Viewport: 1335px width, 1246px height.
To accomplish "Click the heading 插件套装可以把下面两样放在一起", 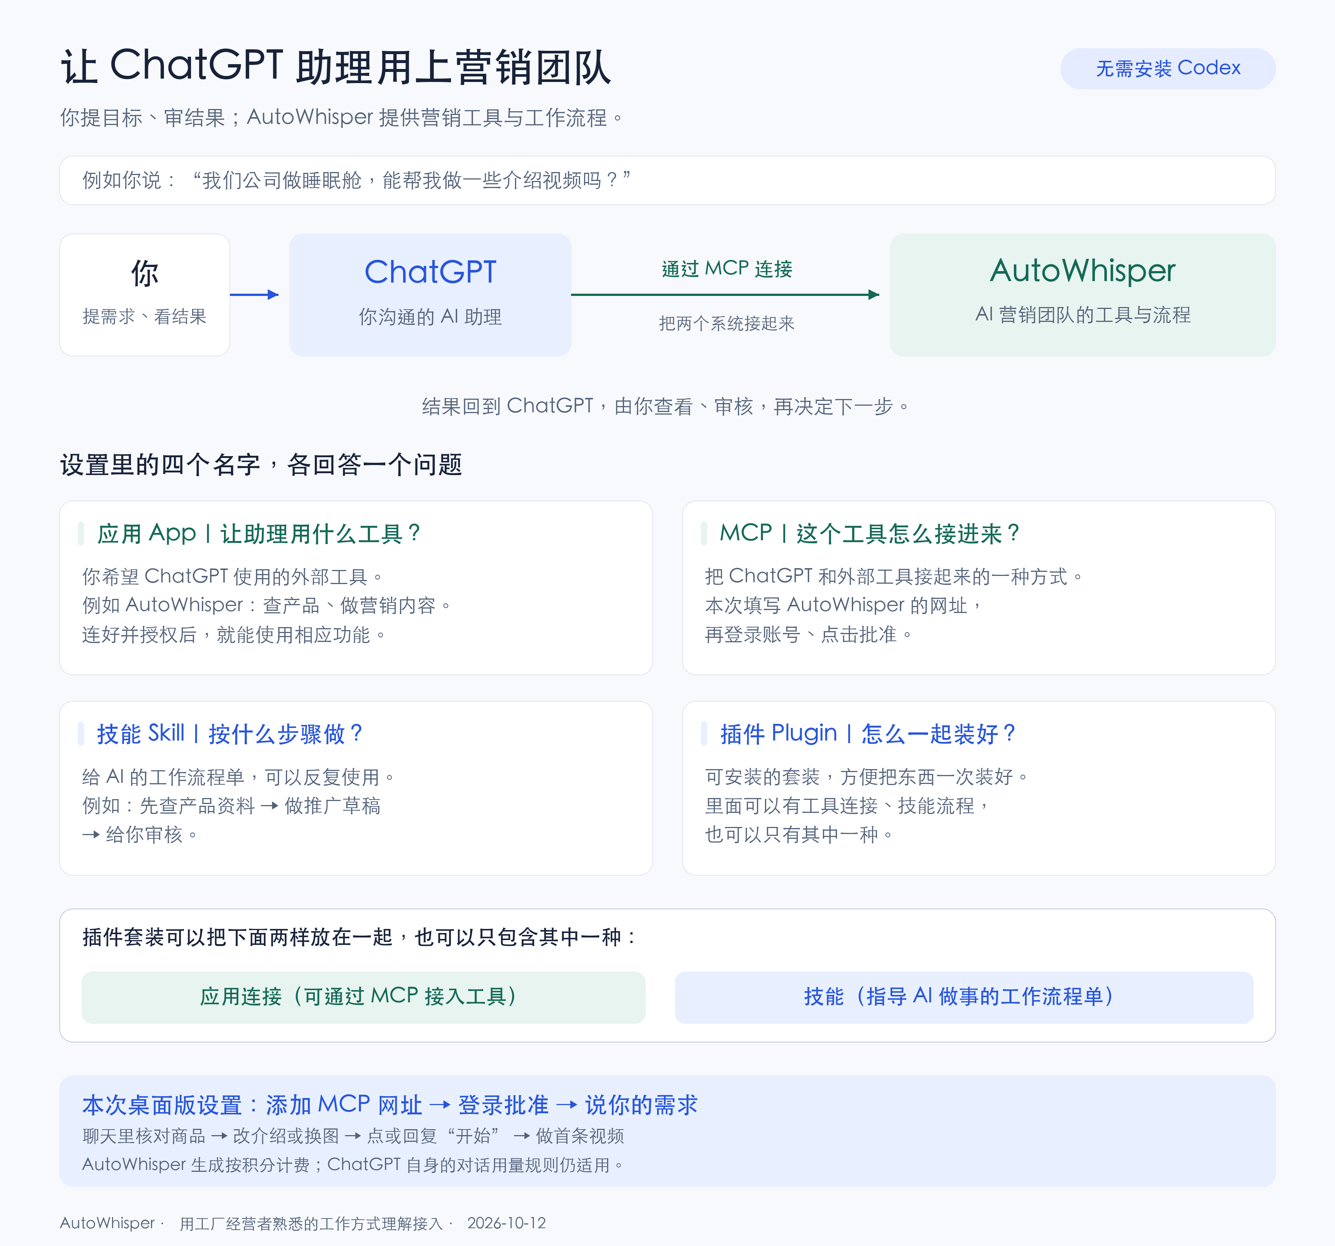I will click(359, 936).
